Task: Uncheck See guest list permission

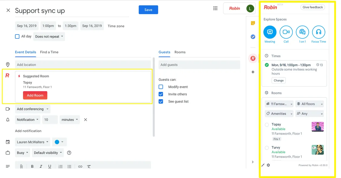Action: click(161, 101)
